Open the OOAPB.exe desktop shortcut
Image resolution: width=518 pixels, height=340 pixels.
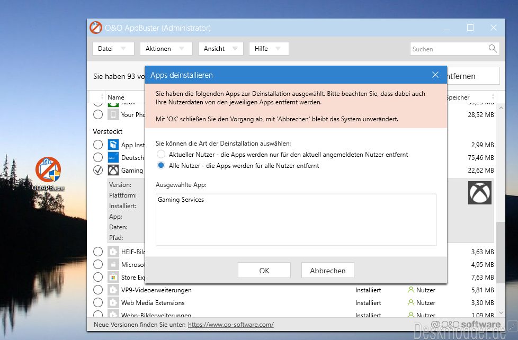click(48, 174)
